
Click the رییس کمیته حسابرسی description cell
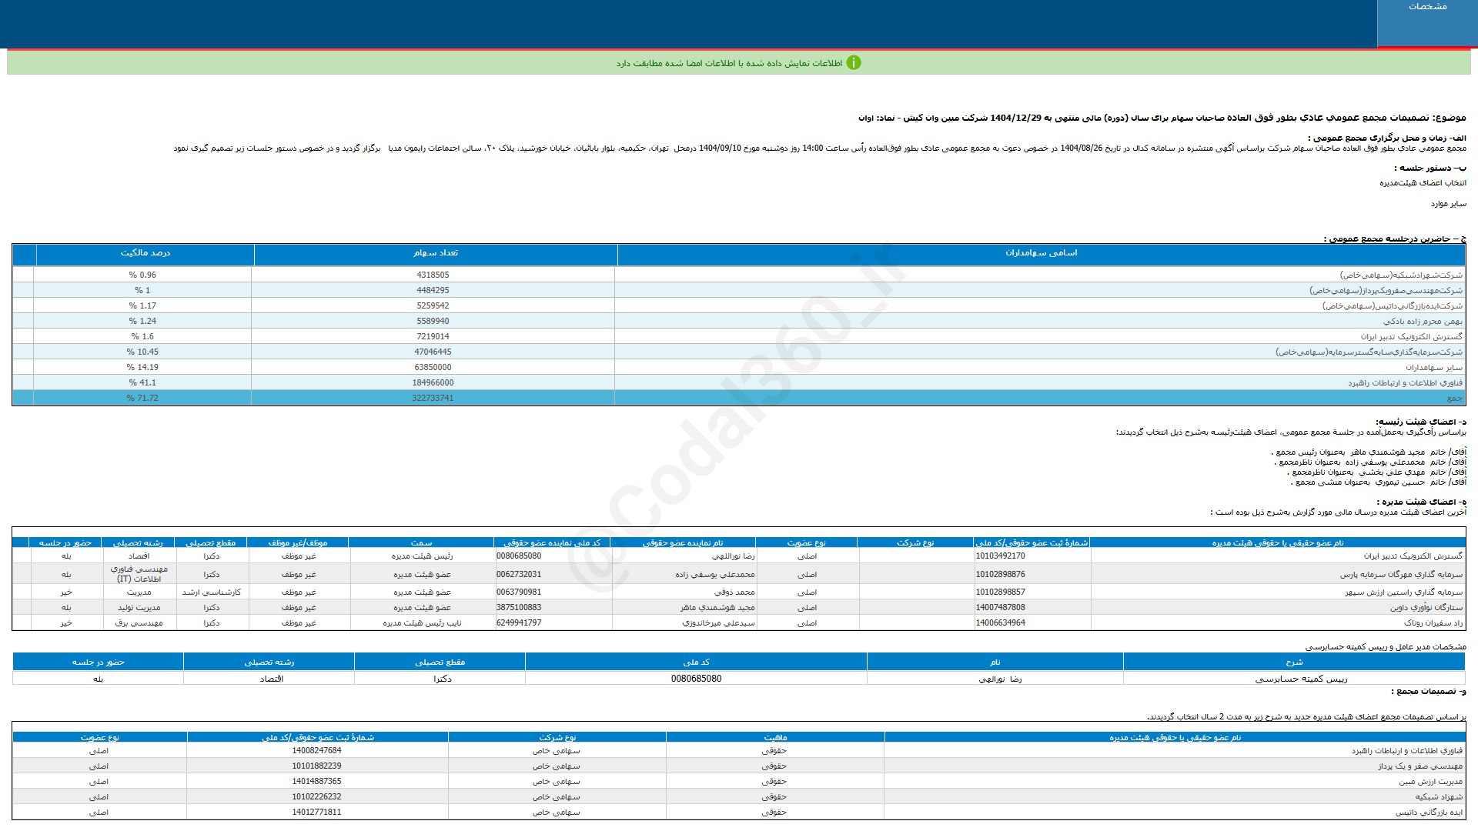[x=1301, y=679]
